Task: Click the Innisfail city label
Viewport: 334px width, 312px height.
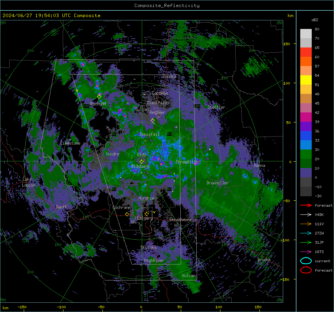Action: click(x=150, y=134)
